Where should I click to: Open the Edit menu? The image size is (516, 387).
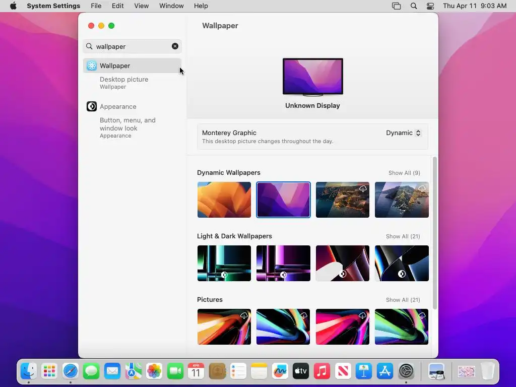tap(117, 6)
